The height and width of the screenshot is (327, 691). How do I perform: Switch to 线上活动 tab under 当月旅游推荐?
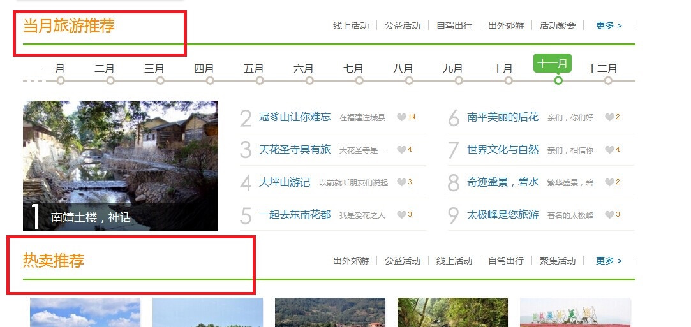[x=351, y=25]
